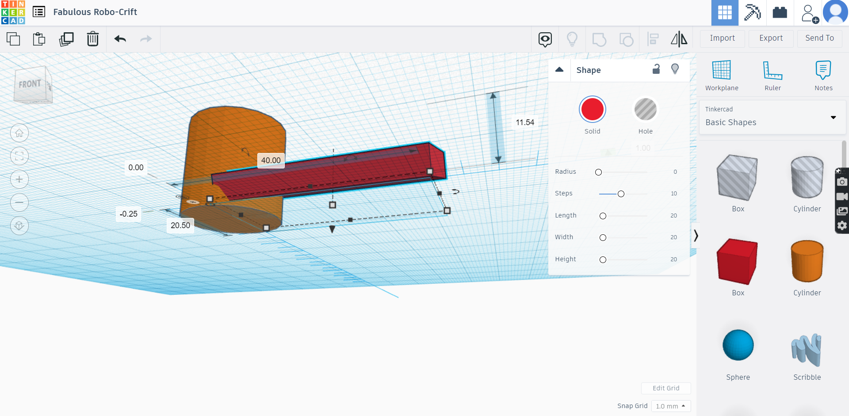Screen dimensions: 849x416
Task: Click the Group shapes icon
Action: pyautogui.click(x=599, y=39)
